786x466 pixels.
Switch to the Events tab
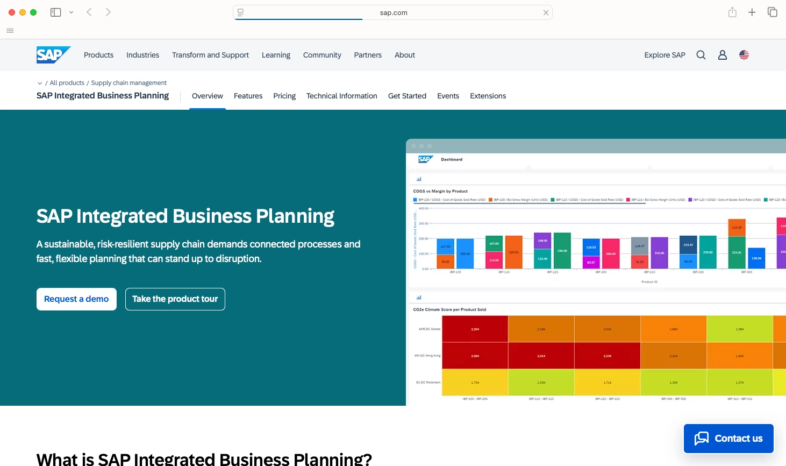tap(448, 96)
